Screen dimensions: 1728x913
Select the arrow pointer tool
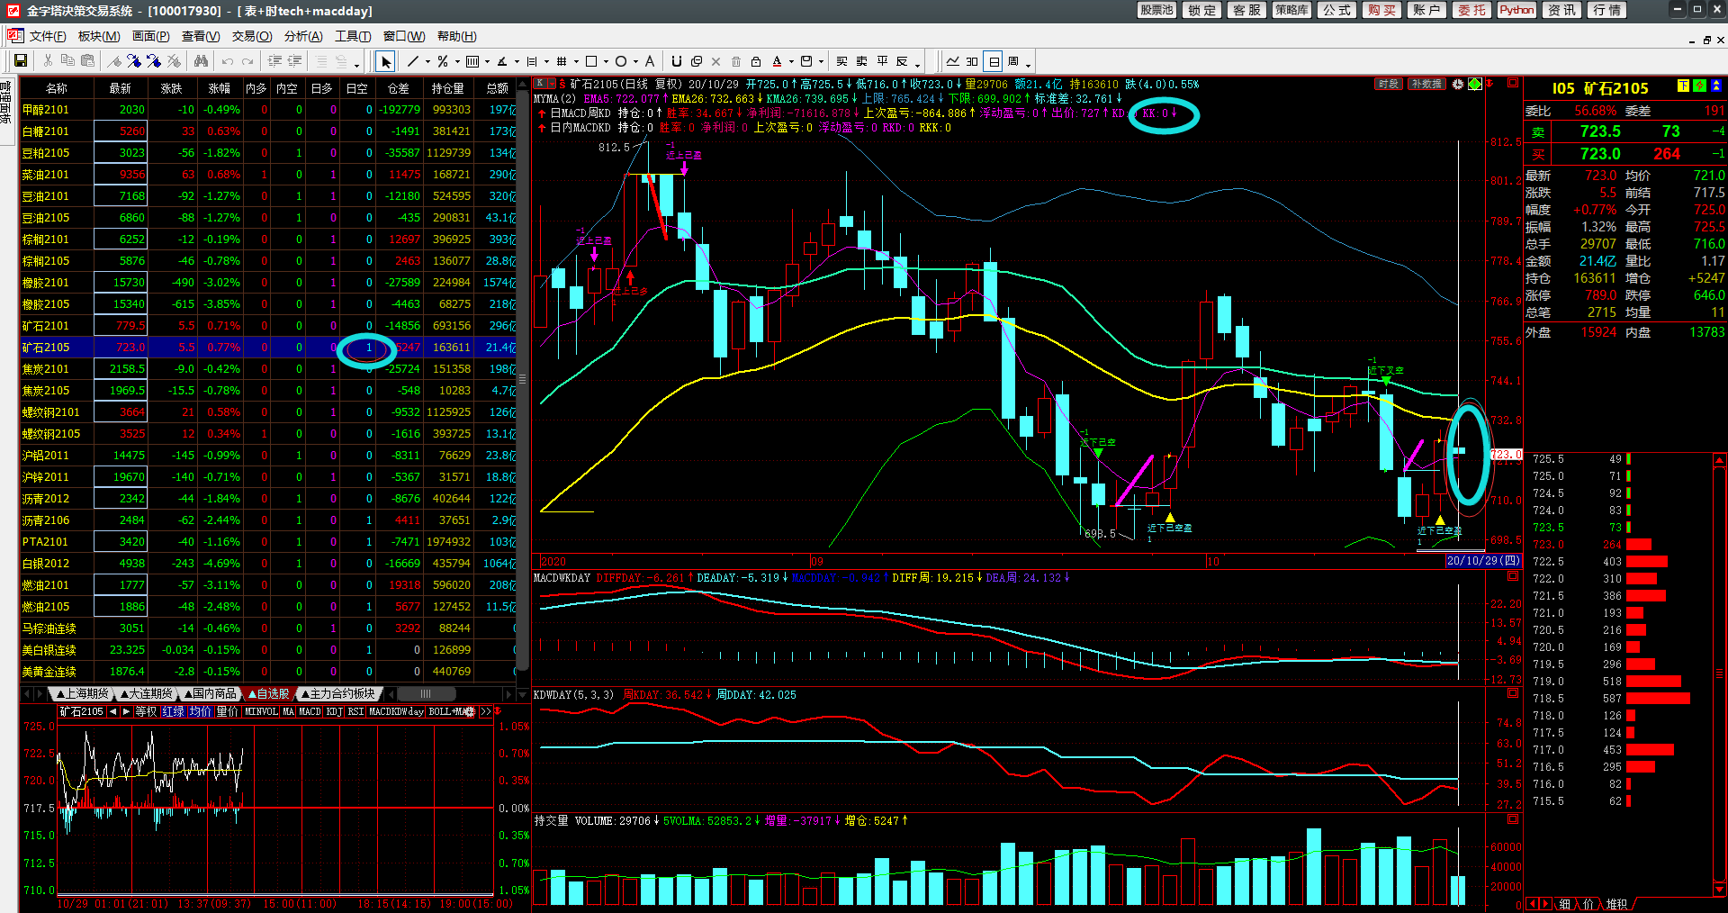[x=385, y=61]
